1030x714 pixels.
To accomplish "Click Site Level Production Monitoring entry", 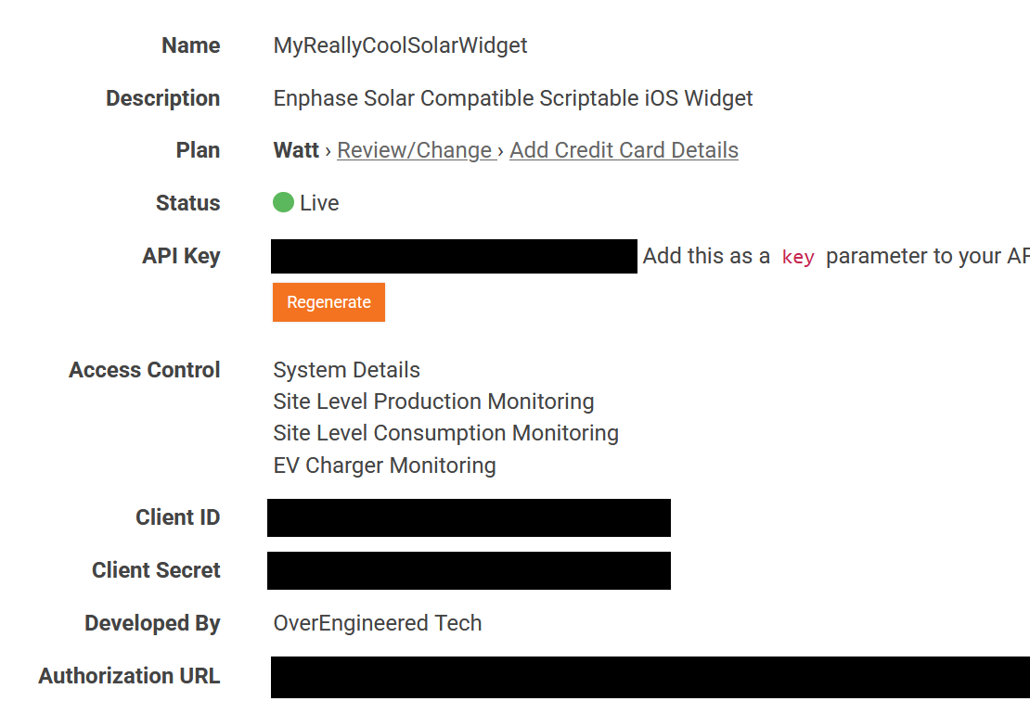I will [433, 402].
